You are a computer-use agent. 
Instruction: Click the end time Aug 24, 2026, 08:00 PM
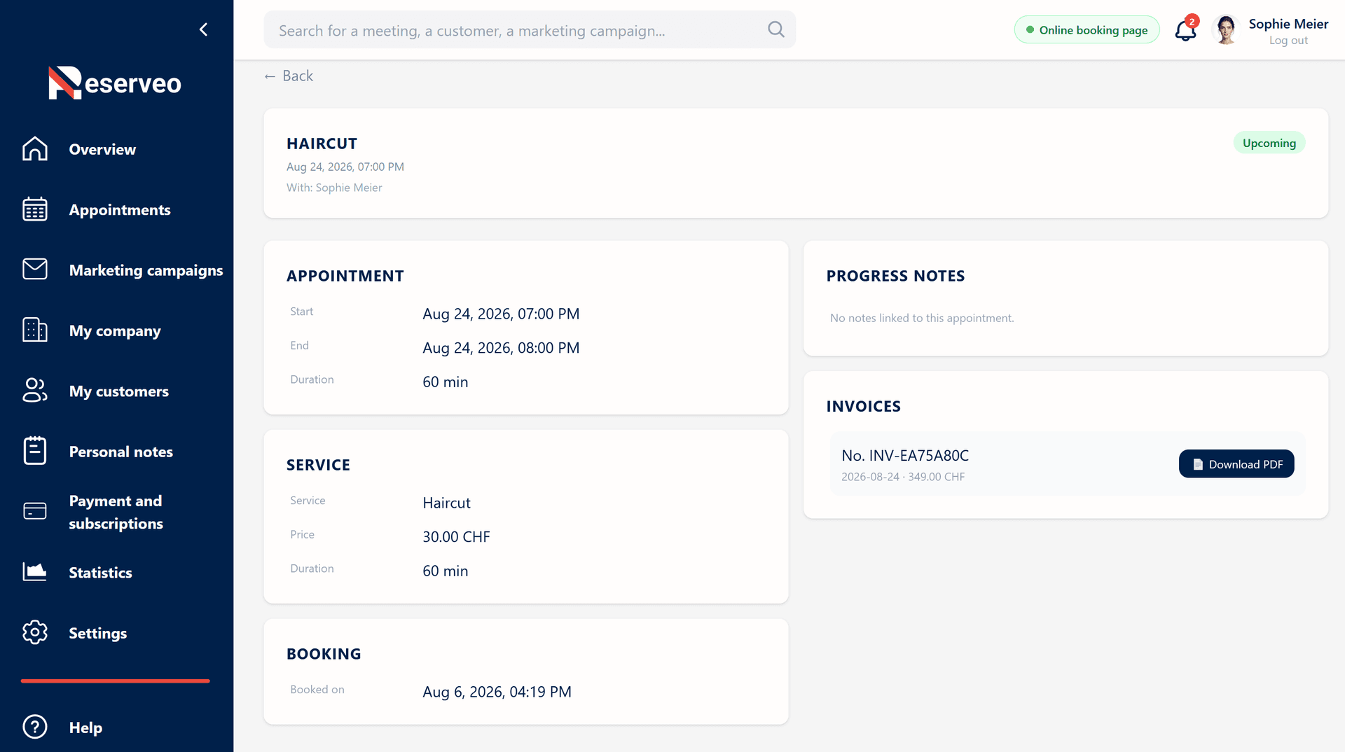(501, 348)
